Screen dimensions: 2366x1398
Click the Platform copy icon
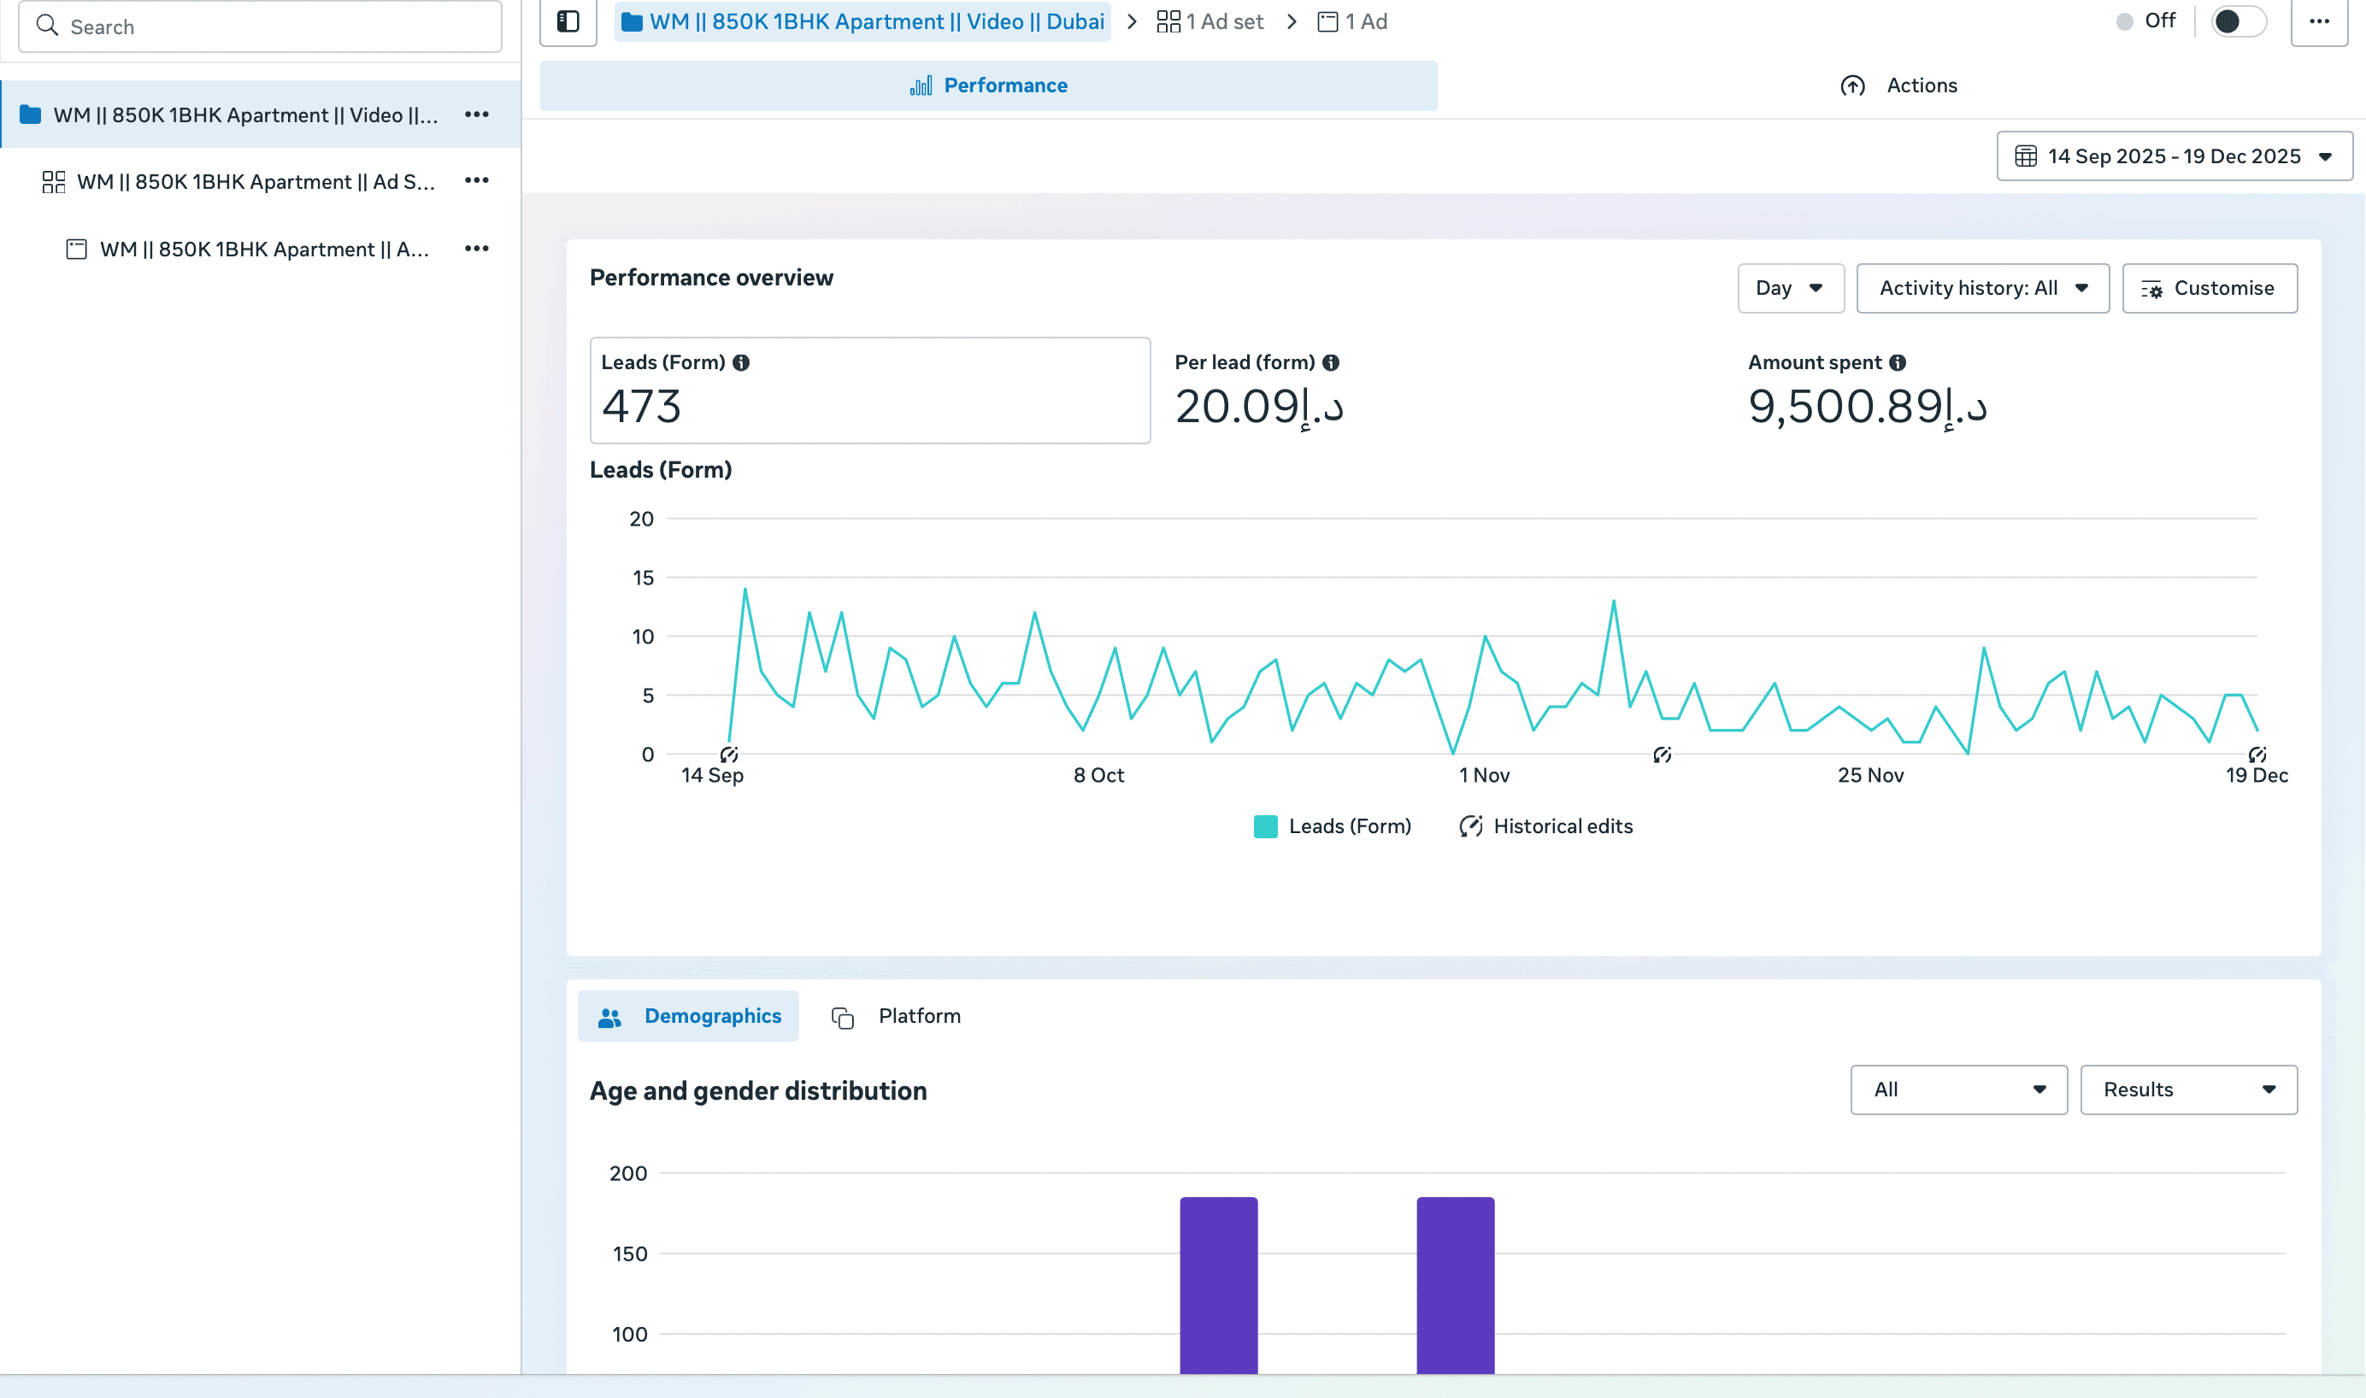(x=843, y=1018)
